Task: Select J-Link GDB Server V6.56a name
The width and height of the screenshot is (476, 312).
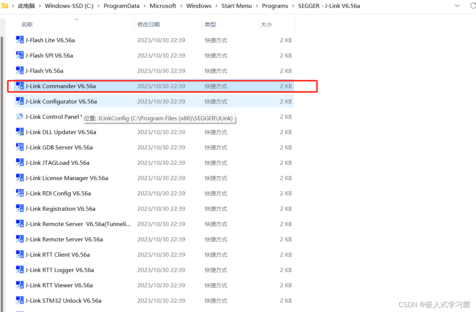Action: [59, 147]
